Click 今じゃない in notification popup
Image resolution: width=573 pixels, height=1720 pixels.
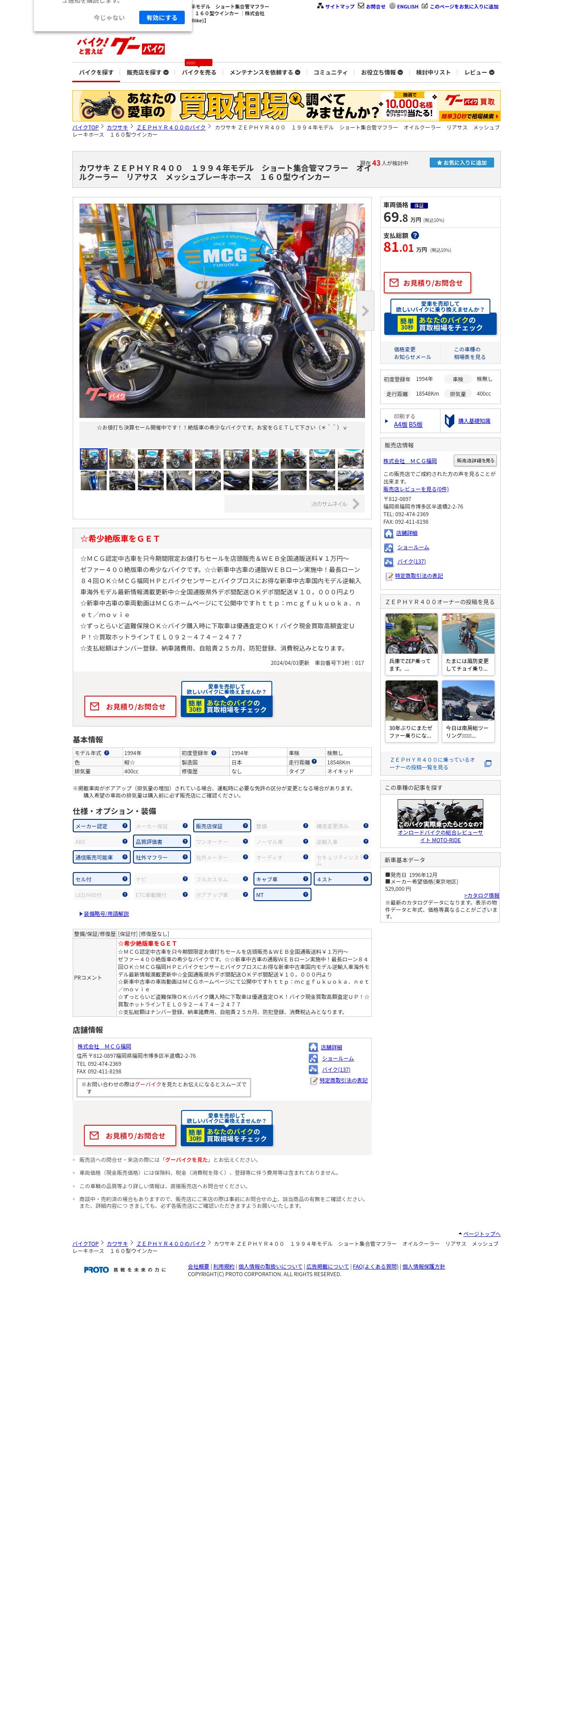point(109,17)
